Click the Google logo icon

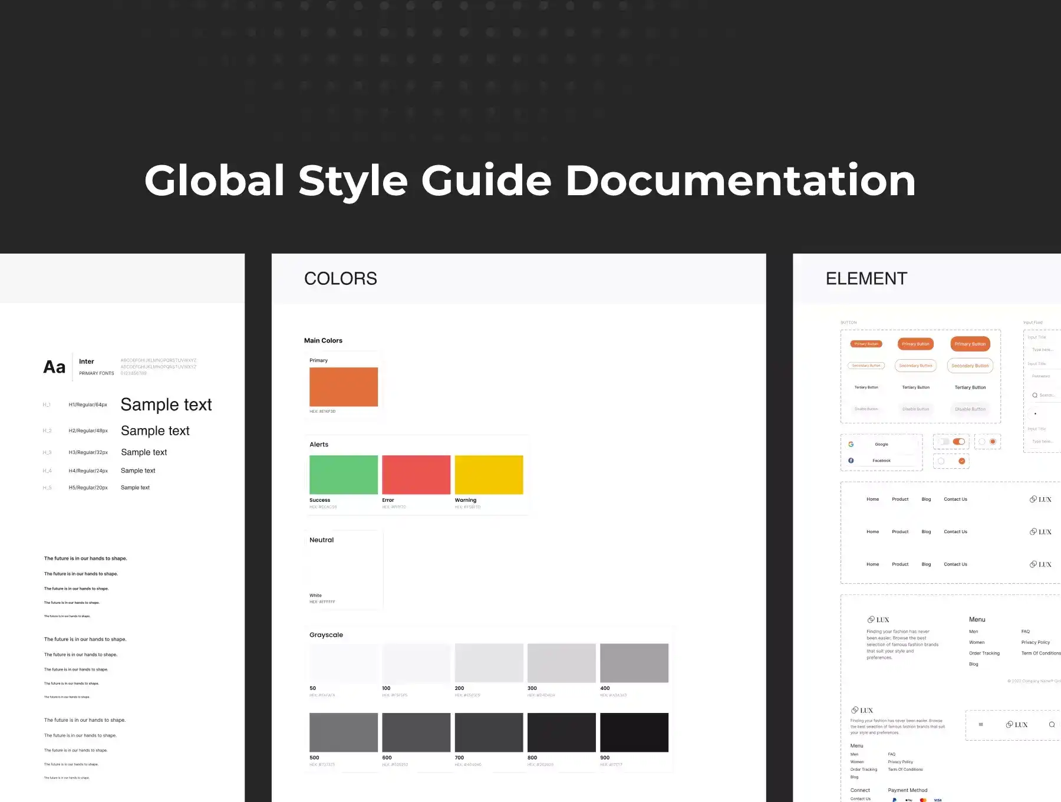851,444
